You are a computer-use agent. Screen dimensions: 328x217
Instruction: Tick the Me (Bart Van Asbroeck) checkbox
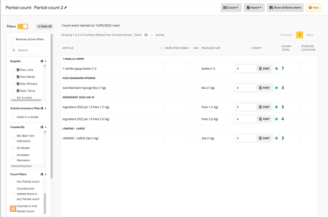coord(13,139)
